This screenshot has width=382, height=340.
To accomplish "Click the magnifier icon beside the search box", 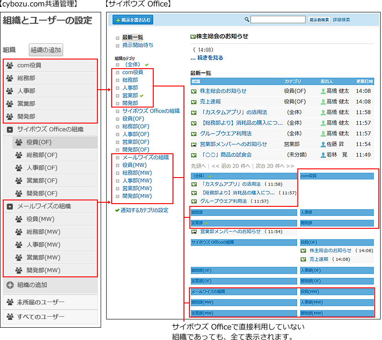I will [247, 20].
